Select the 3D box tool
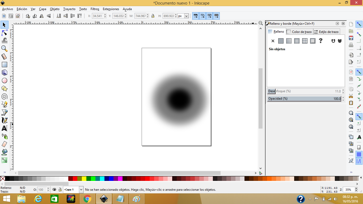 4,73
